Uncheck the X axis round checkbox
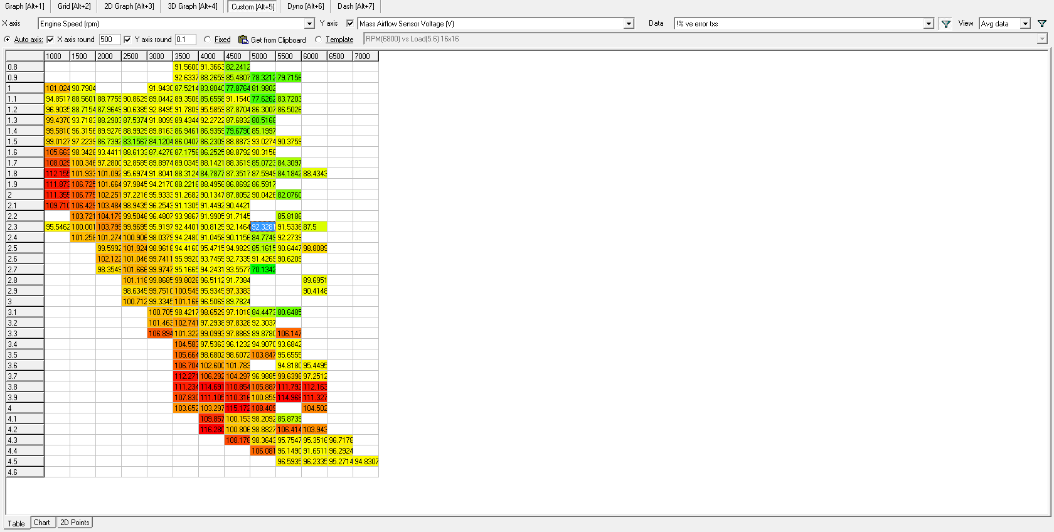1054x532 pixels. (51, 40)
